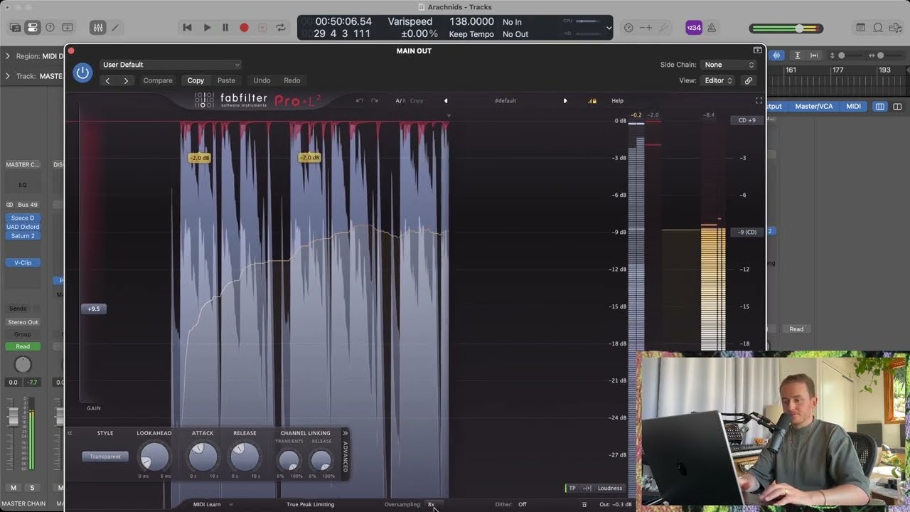Start recording with the red Record button

[244, 28]
